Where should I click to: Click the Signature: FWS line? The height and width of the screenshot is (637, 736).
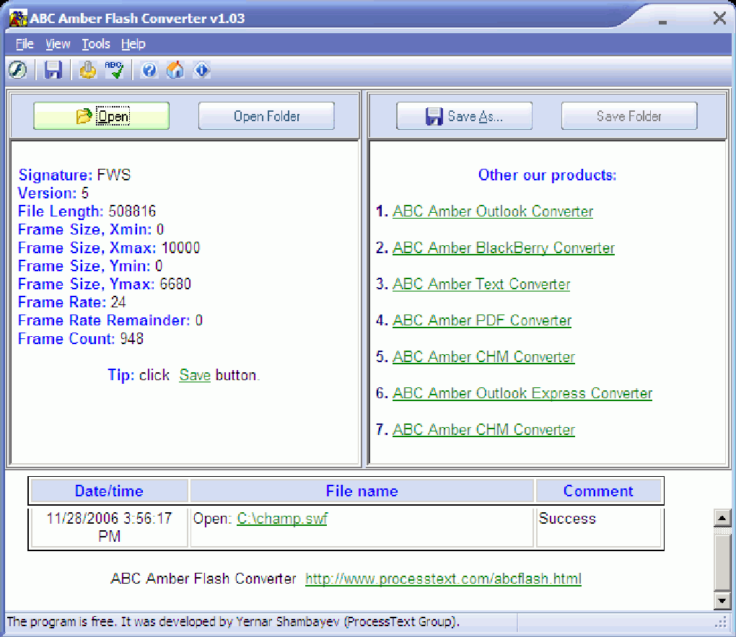(x=74, y=175)
